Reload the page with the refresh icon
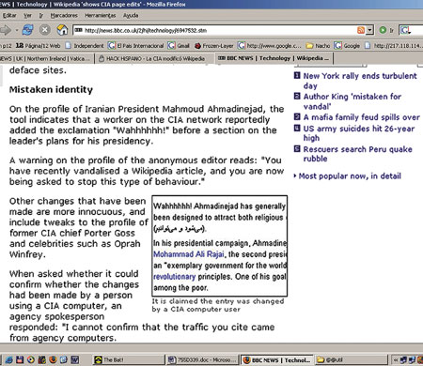This screenshot has width=423, height=366. pos(28,30)
